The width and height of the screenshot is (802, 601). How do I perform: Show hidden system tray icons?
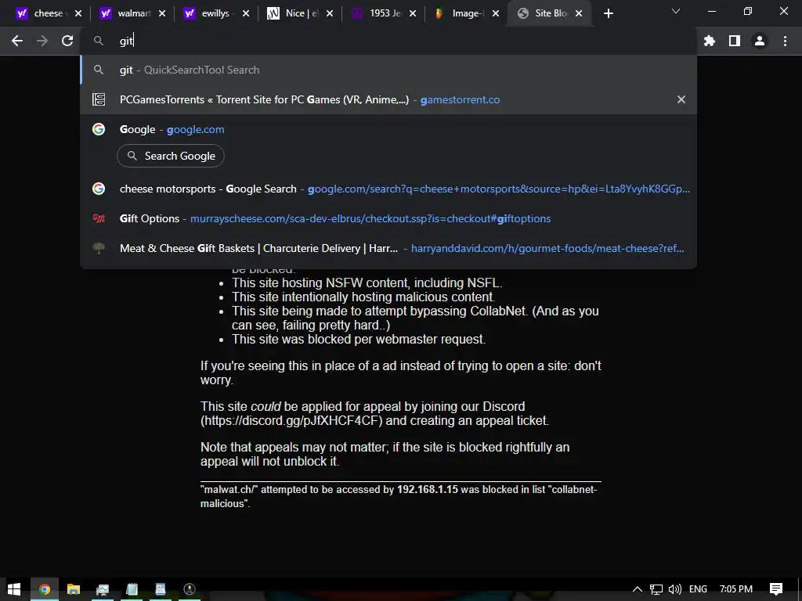[638, 589]
